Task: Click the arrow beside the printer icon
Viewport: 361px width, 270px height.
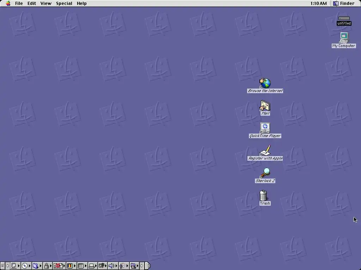Action: tap(96, 266)
